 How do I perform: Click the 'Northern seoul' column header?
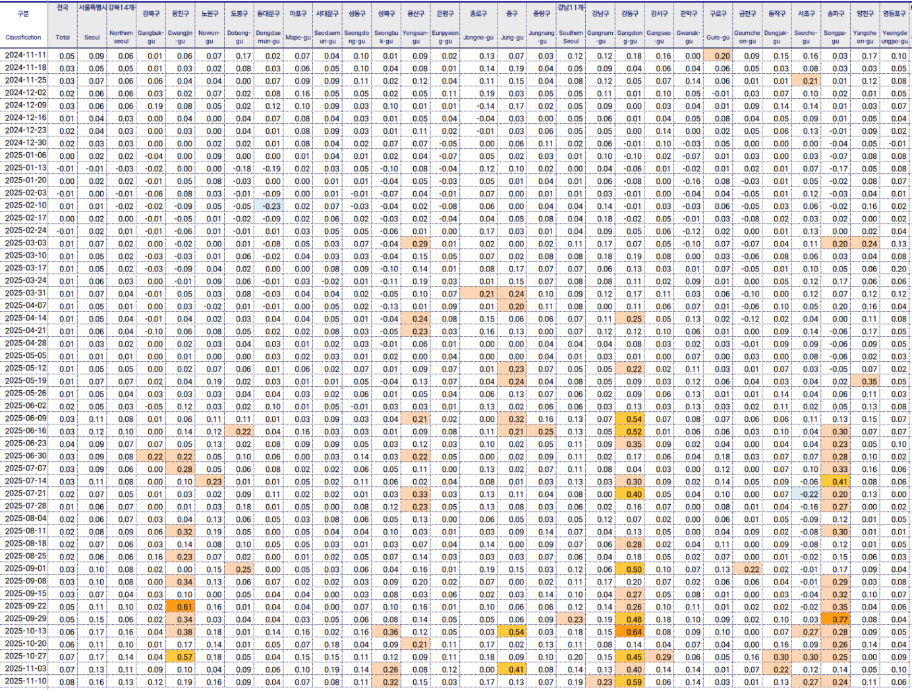click(121, 37)
